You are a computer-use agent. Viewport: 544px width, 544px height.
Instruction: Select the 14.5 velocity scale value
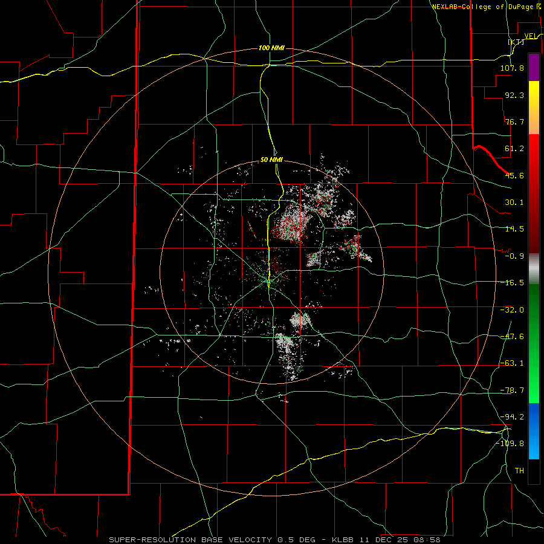[514, 229]
